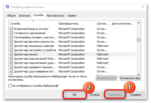Open help with Справка button

(136, 95)
